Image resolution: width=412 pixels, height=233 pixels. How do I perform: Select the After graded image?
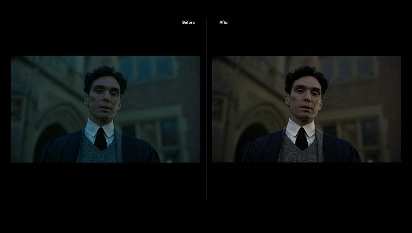(307, 109)
